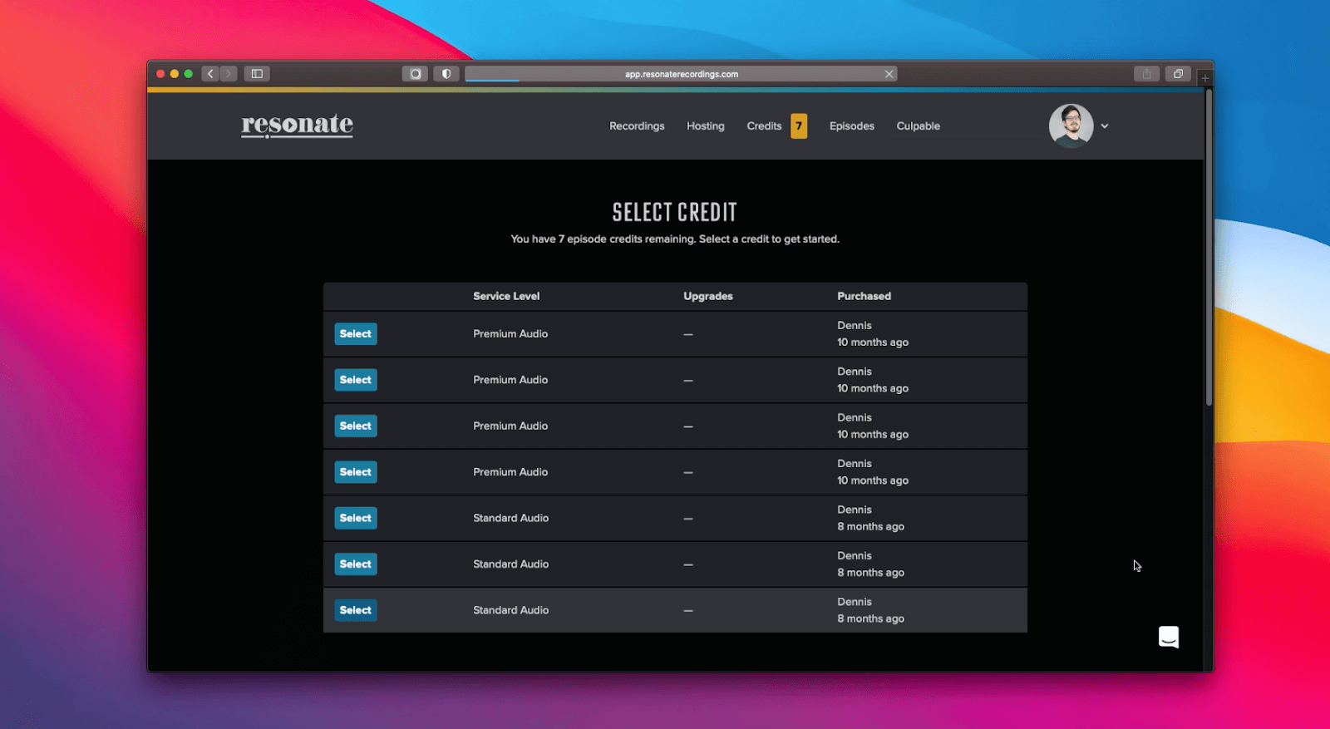This screenshot has width=1330, height=729.
Task: Click the Upgrades dash in the first row
Action: click(688, 334)
